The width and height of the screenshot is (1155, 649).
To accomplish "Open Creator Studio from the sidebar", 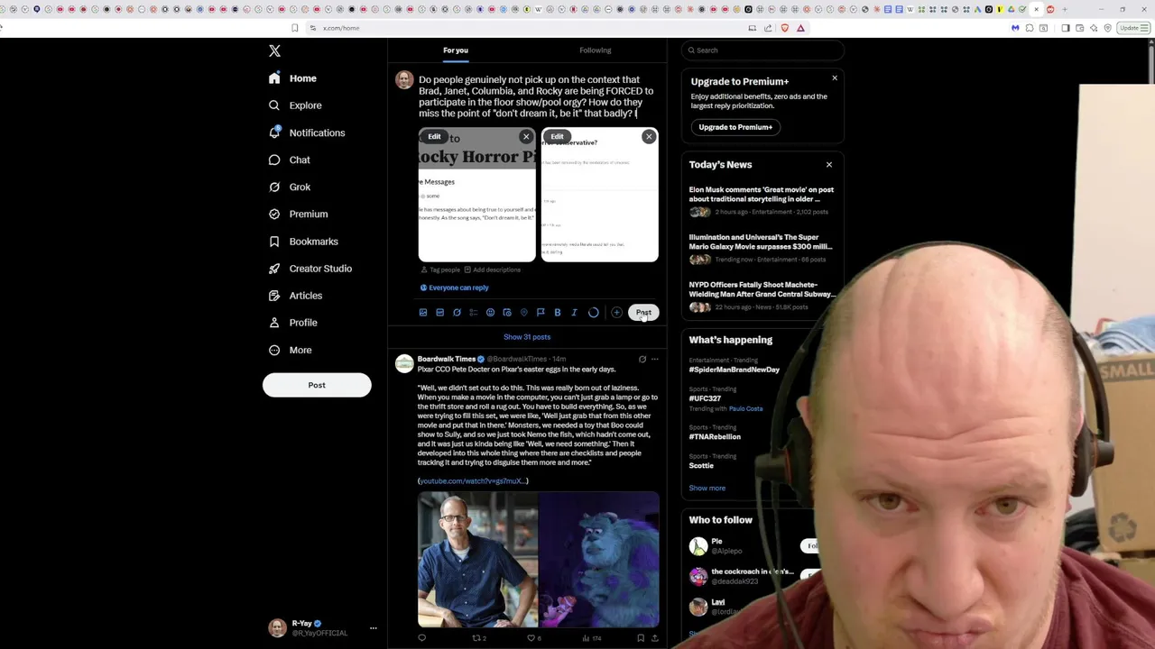I will 310,269.
